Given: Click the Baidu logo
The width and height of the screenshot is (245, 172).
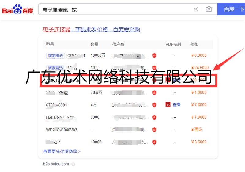Looking at the screenshot, I should point(18,9).
